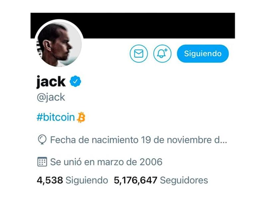Click the blue verified badge
Viewport: 266px width, 199px height.
pos(75,81)
